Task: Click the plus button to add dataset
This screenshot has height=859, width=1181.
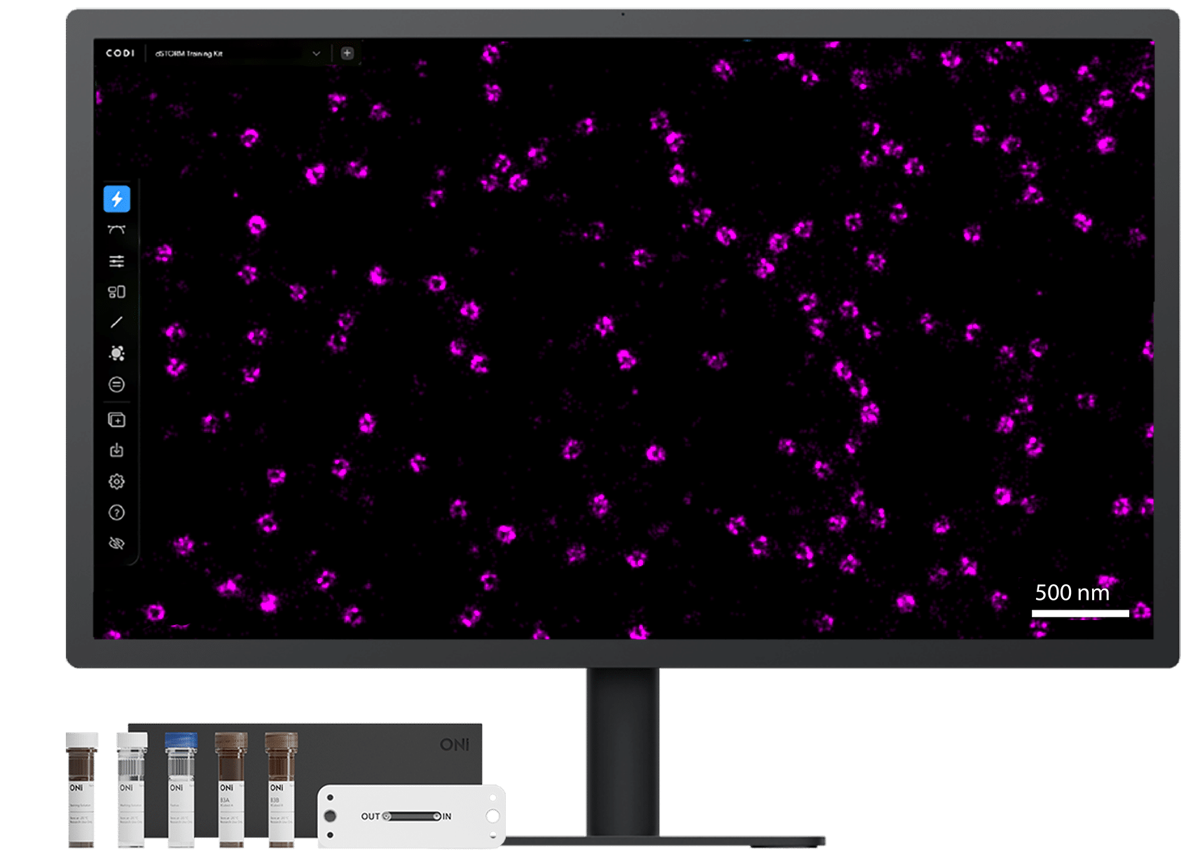Action: click(347, 53)
